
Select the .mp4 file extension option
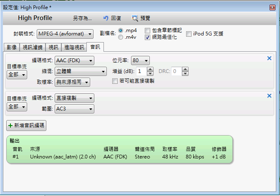click(121, 30)
